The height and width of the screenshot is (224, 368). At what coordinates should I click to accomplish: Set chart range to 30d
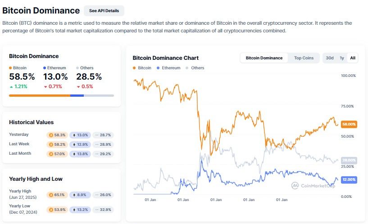coord(330,58)
